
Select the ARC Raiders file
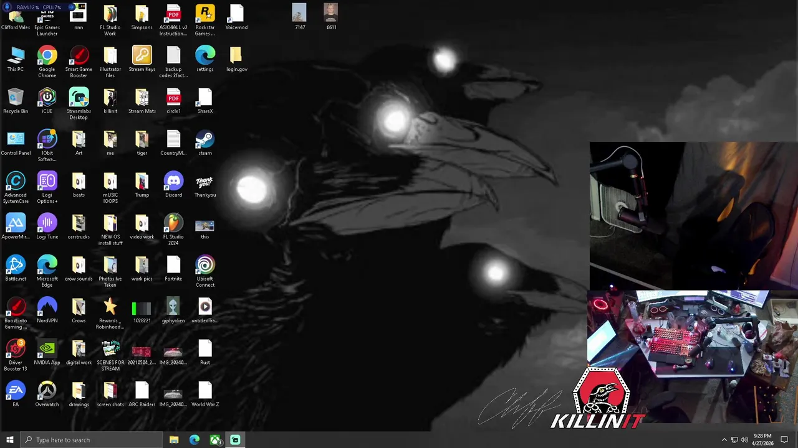point(142,394)
